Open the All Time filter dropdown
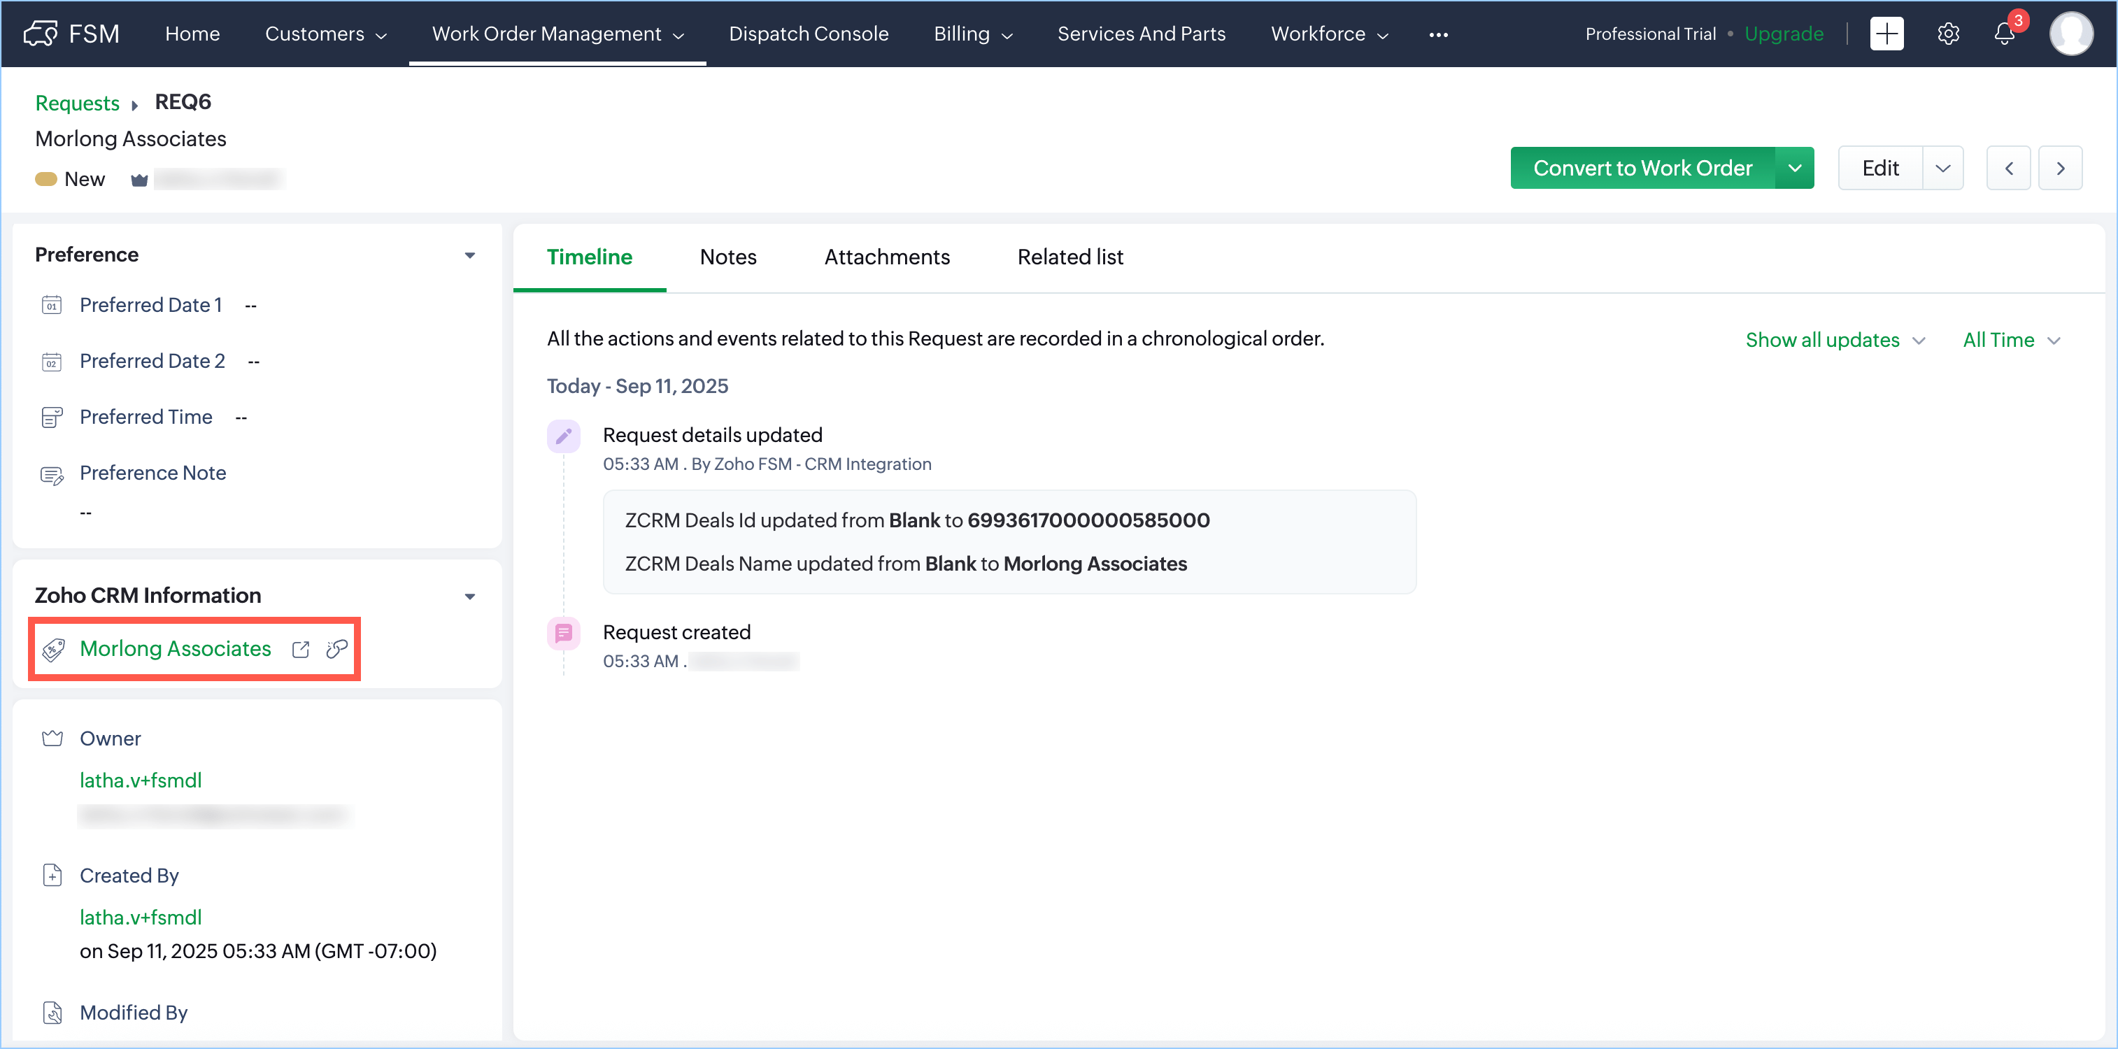 [x=2011, y=341]
